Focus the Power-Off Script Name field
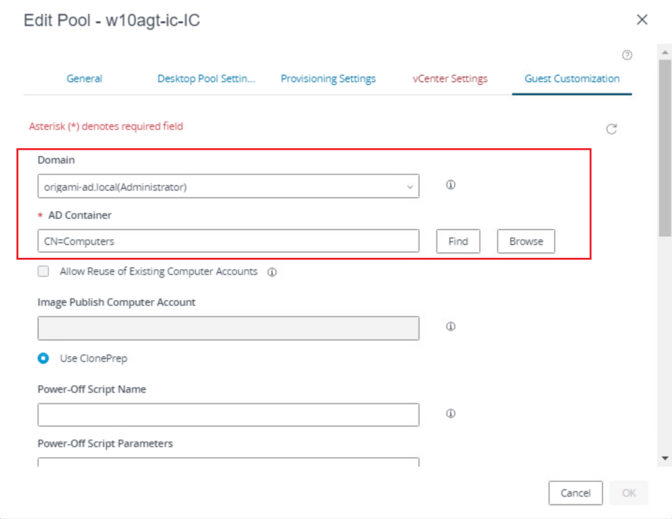Image resolution: width=672 pixels, height=519 pixels. click(x=228, y=415)
